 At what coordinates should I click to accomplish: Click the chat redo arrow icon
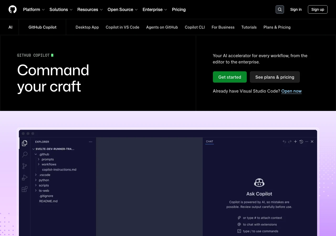[x=290, y=142]
